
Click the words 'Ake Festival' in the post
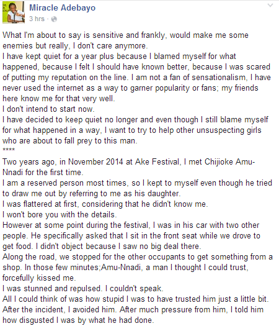pyautogui.click(x=157, y=161)
